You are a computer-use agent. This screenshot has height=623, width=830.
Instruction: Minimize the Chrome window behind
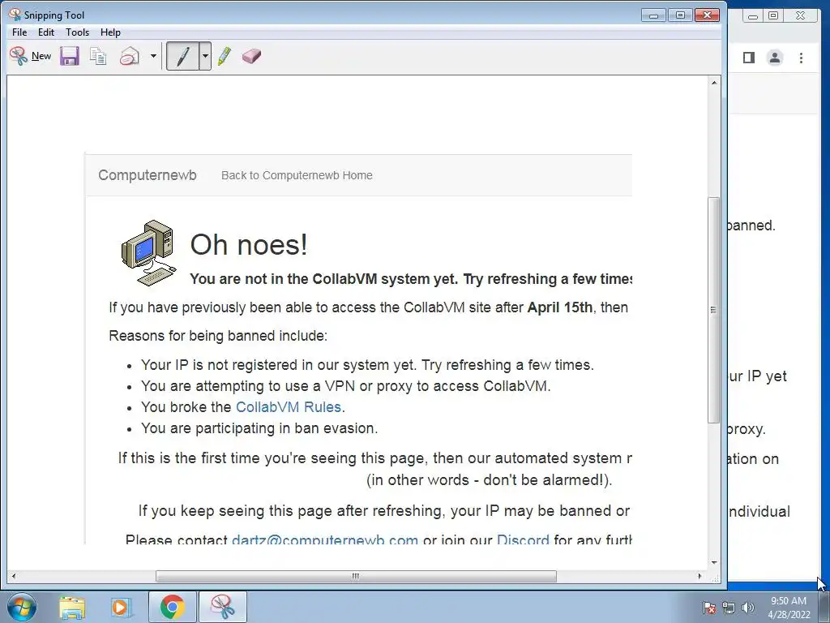point(753,16)
